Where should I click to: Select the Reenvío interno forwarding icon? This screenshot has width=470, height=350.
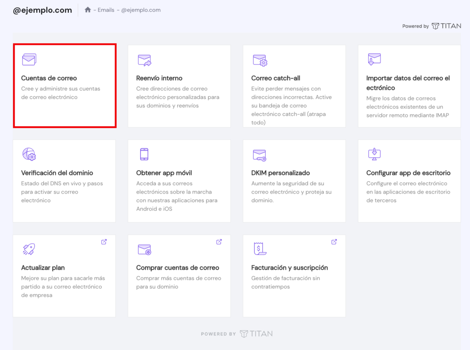[144, 59]
